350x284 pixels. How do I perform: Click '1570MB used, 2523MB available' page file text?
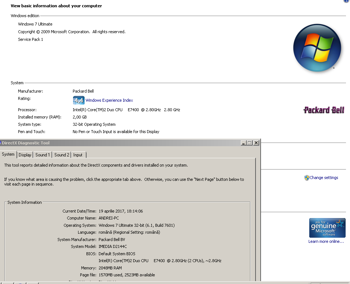tap(127, 275)
